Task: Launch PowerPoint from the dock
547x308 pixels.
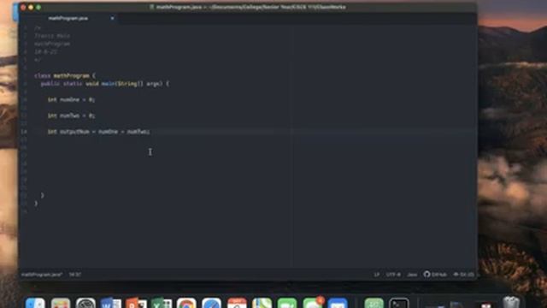Action: [x=136, y=303]
